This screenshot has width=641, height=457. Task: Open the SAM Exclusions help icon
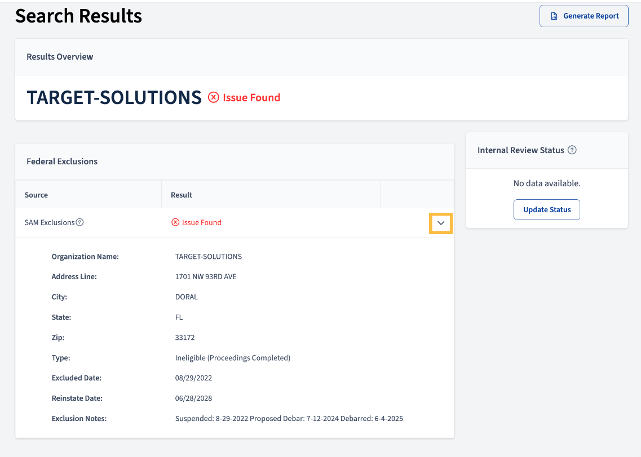80,222
